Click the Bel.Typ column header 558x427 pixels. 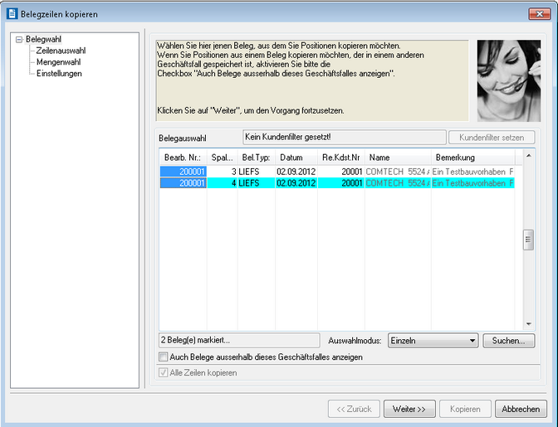pyautogui.click(x=254, y=157)
